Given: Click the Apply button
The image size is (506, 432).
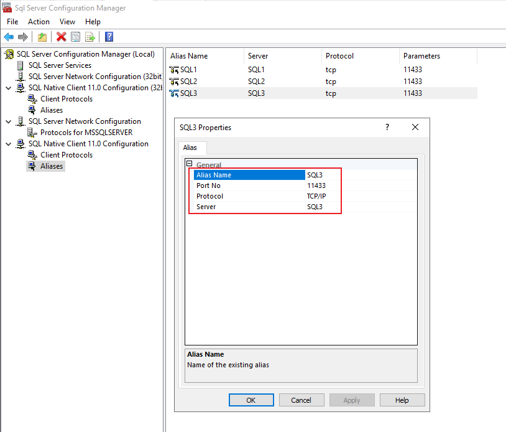Looking at the screenshot, I should click(x=352, y=400).
